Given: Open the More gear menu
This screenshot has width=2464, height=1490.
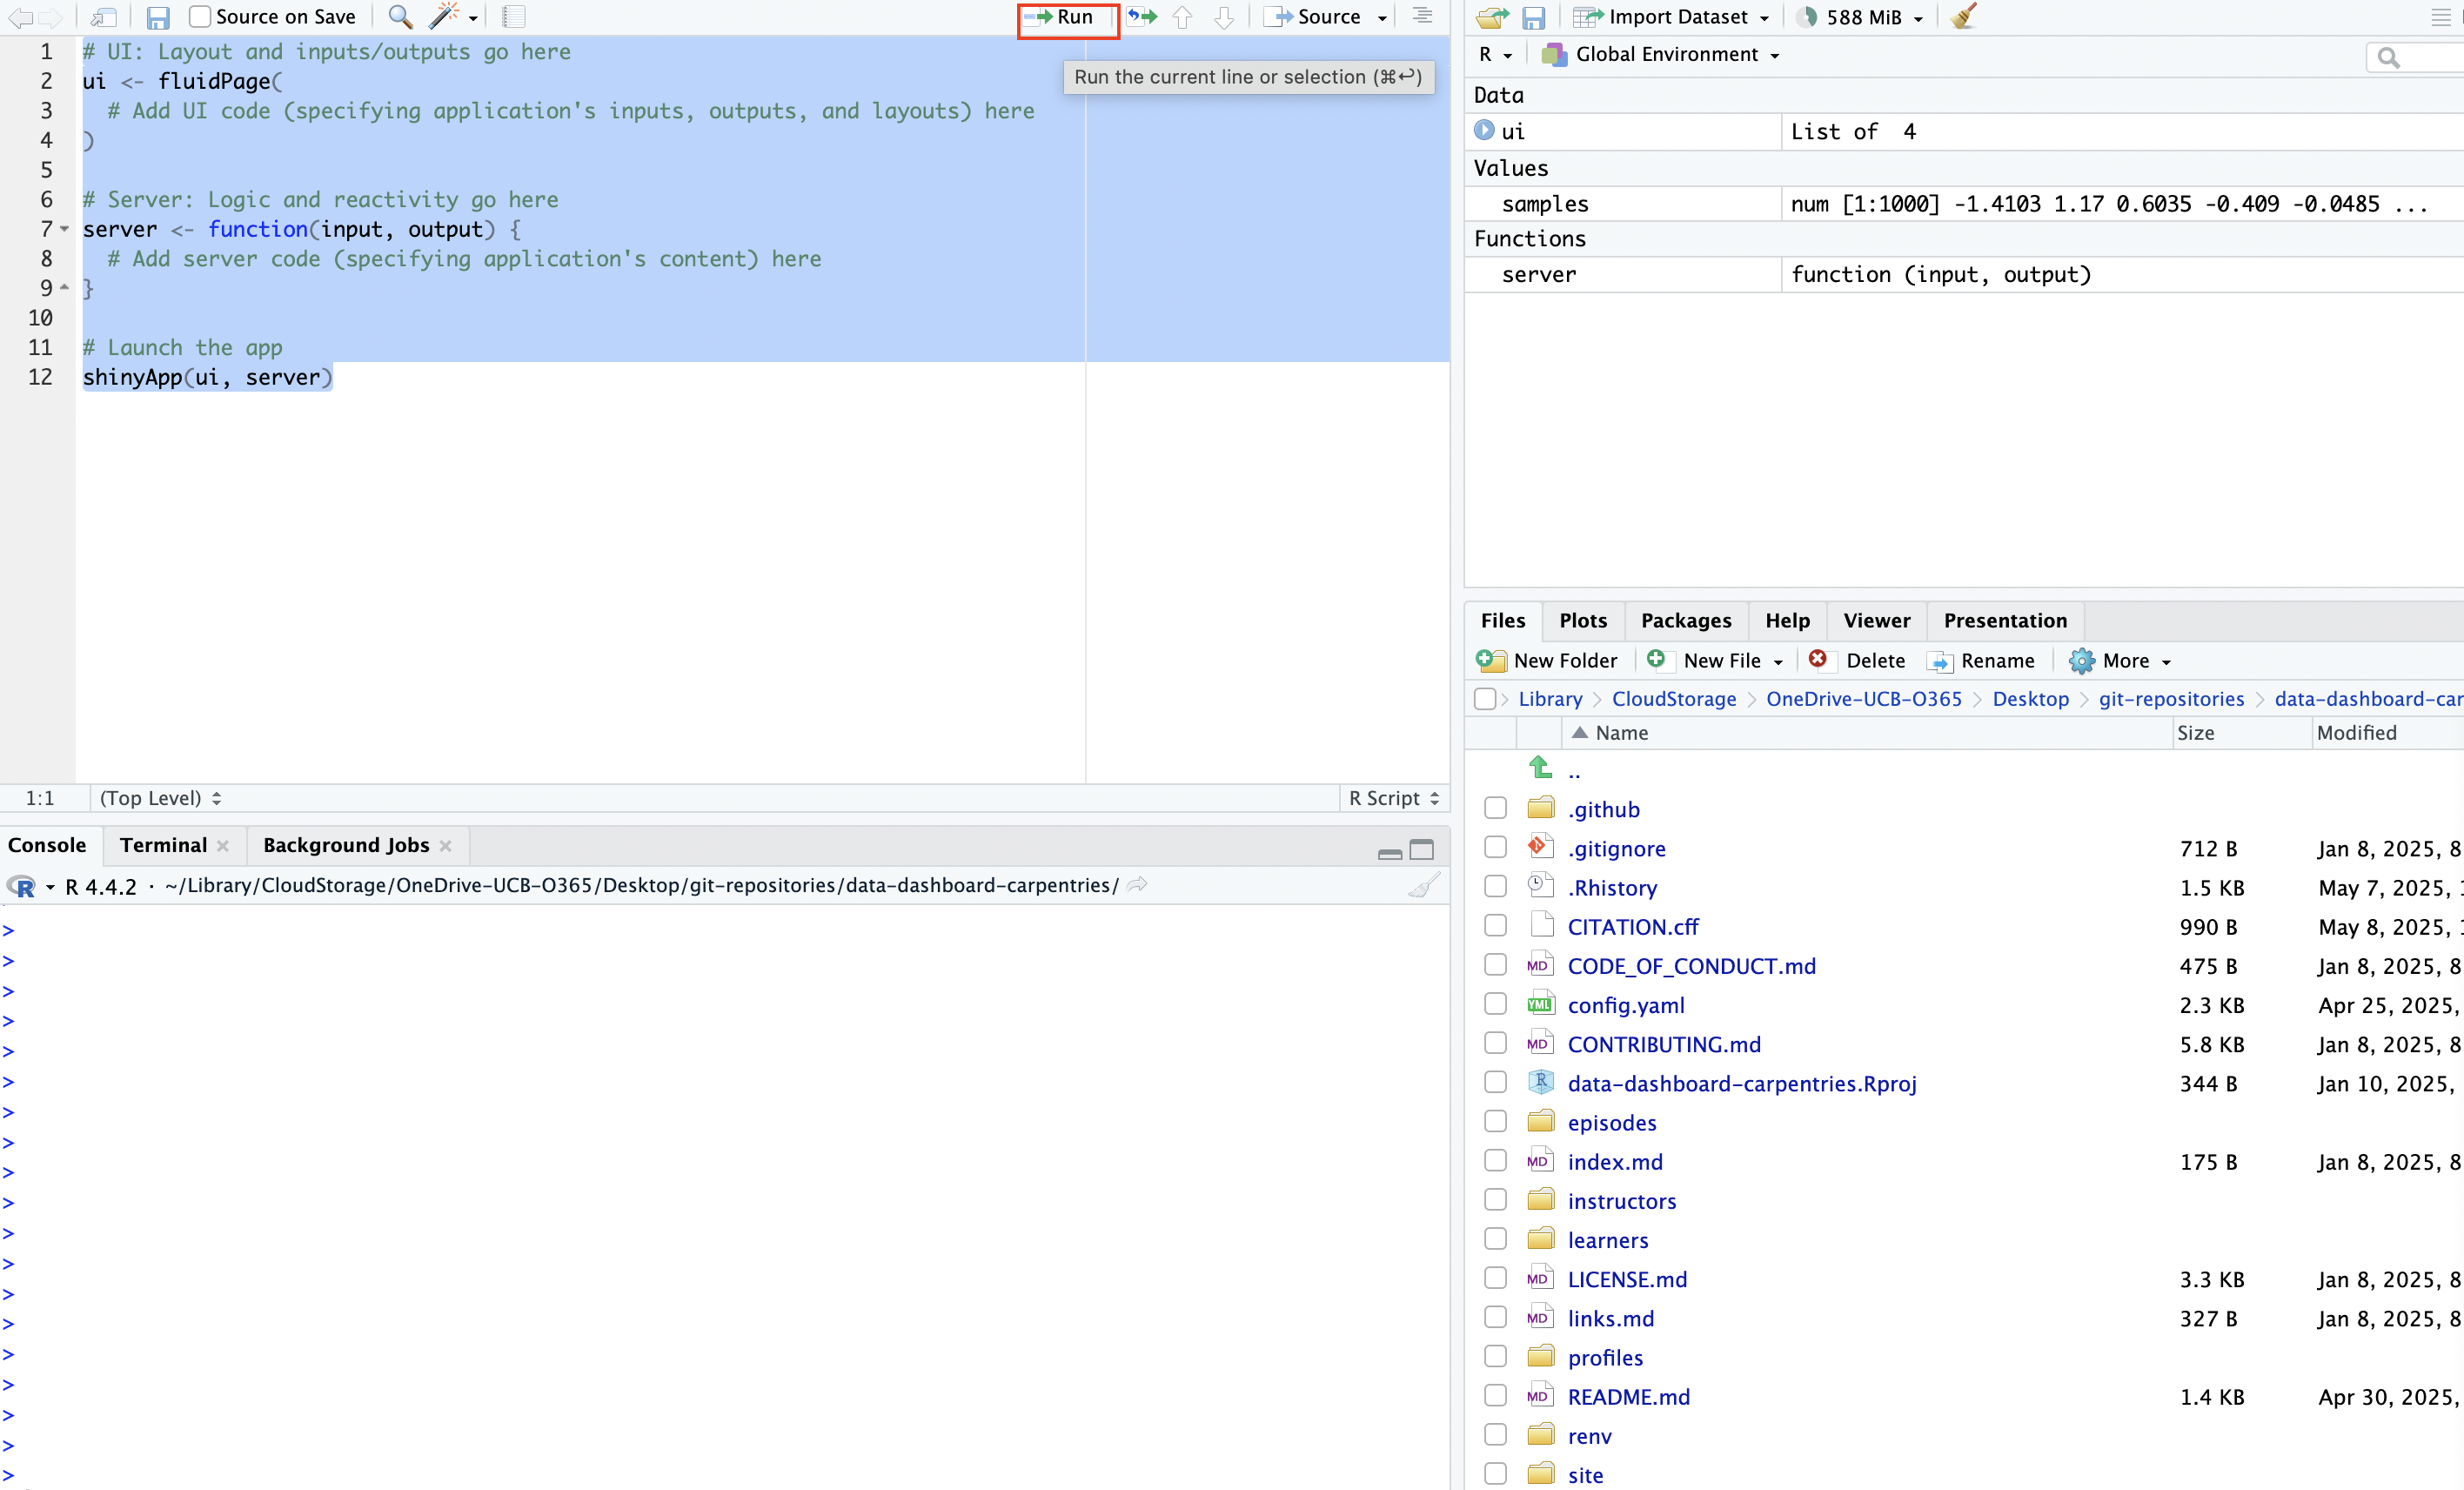Looking at the screenshot, I should pos(2119,661).
